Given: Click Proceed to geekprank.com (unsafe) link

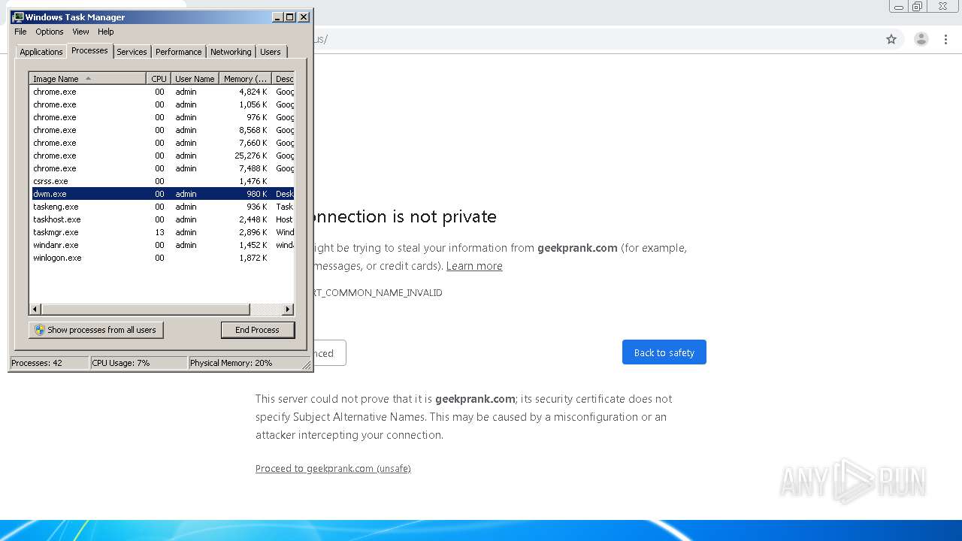Looking at the screenshot, I should 333,468.
